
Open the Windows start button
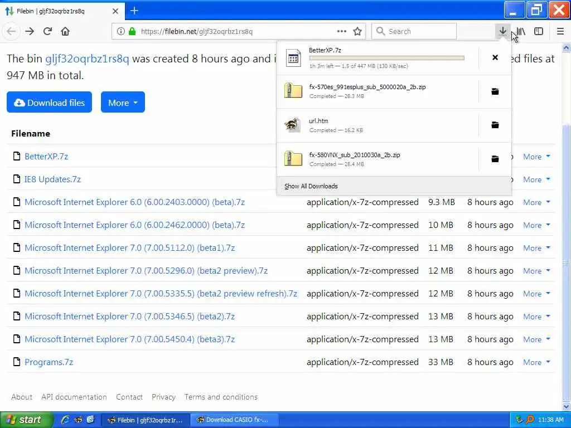point(26,420)
